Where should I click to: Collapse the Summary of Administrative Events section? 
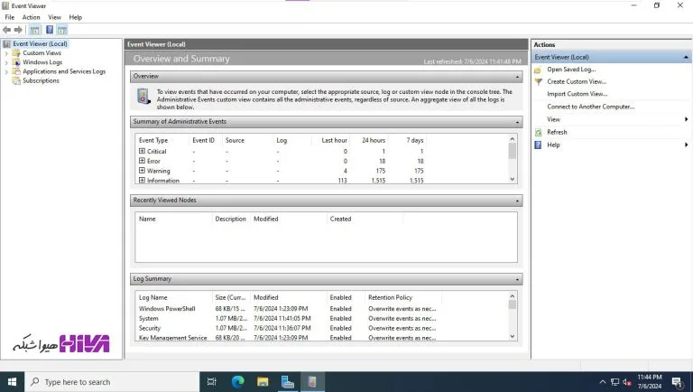coord(517,122)
